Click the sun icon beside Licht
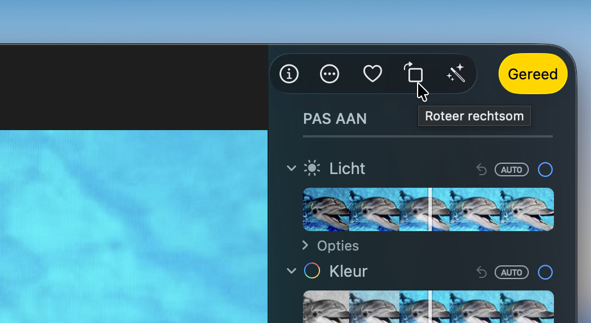This screenshot has width=591, height=323. tap(312, 168)
